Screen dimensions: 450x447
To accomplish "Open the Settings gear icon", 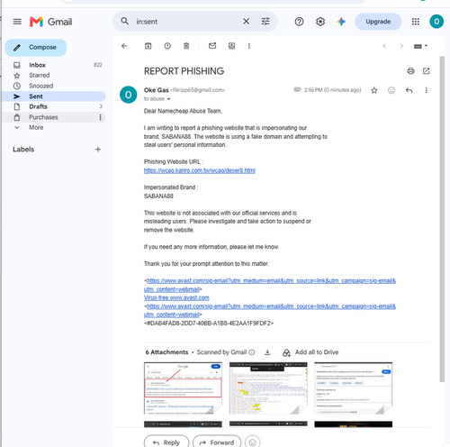I will click(320, 22).
